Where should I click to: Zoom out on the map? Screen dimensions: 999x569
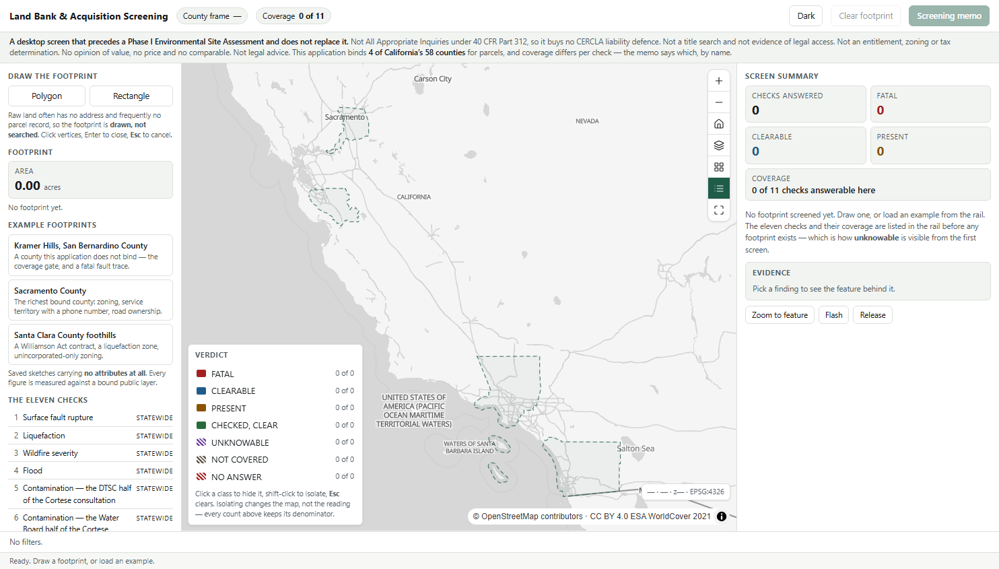(719, 102)
